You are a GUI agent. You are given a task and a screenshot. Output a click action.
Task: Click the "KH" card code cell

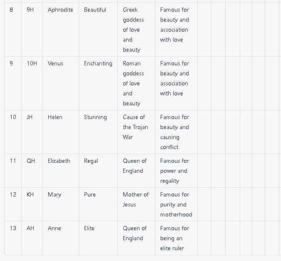tap(30, 195)
